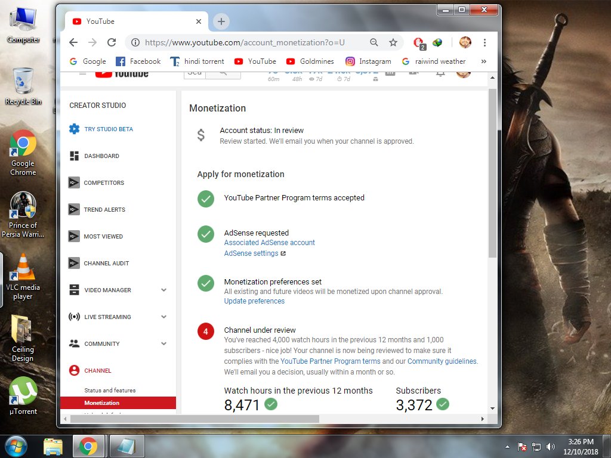Image resolution: width=611 pixels, height=458 pixels.
Task: Open File Explorer from taskbar
Action: tap(53, 447)
